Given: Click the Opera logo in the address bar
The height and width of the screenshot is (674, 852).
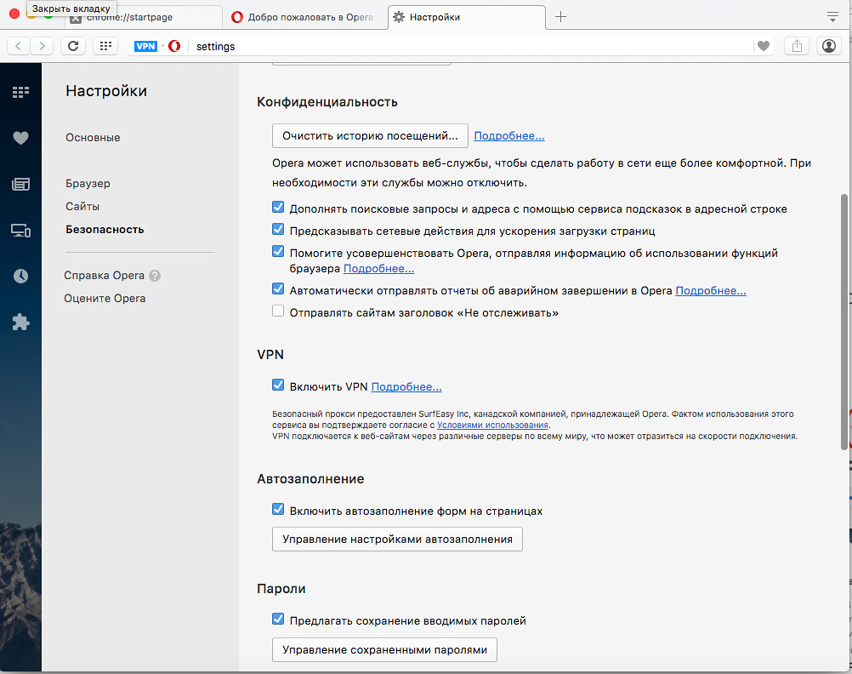Looking at the screenshot, I should click(x=174, y=46).
